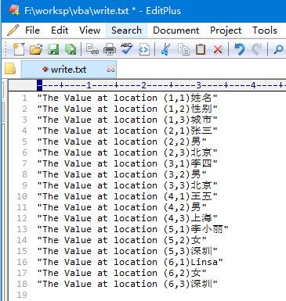Click the Find magnifier icon
The width and height of the screenshot is (286, 301).
[278, 49]
